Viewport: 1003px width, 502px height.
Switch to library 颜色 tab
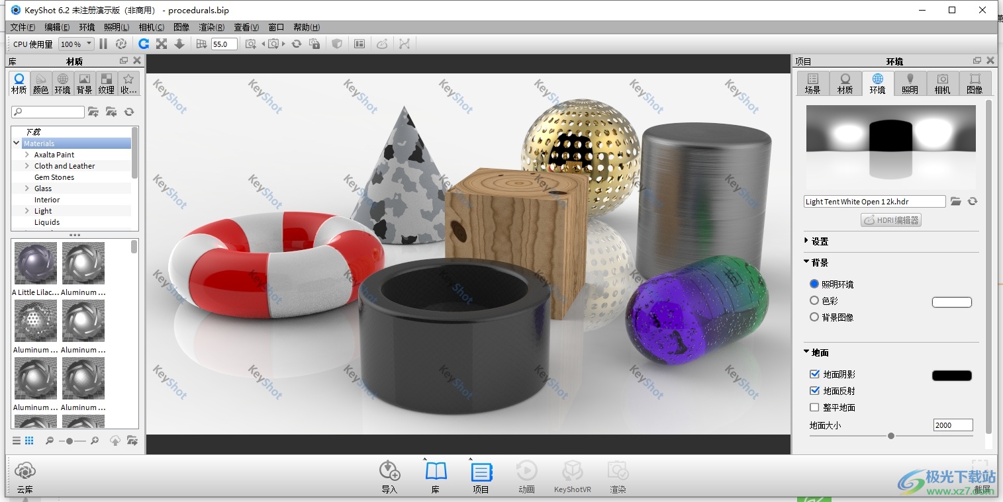click(x=41, y=84)
